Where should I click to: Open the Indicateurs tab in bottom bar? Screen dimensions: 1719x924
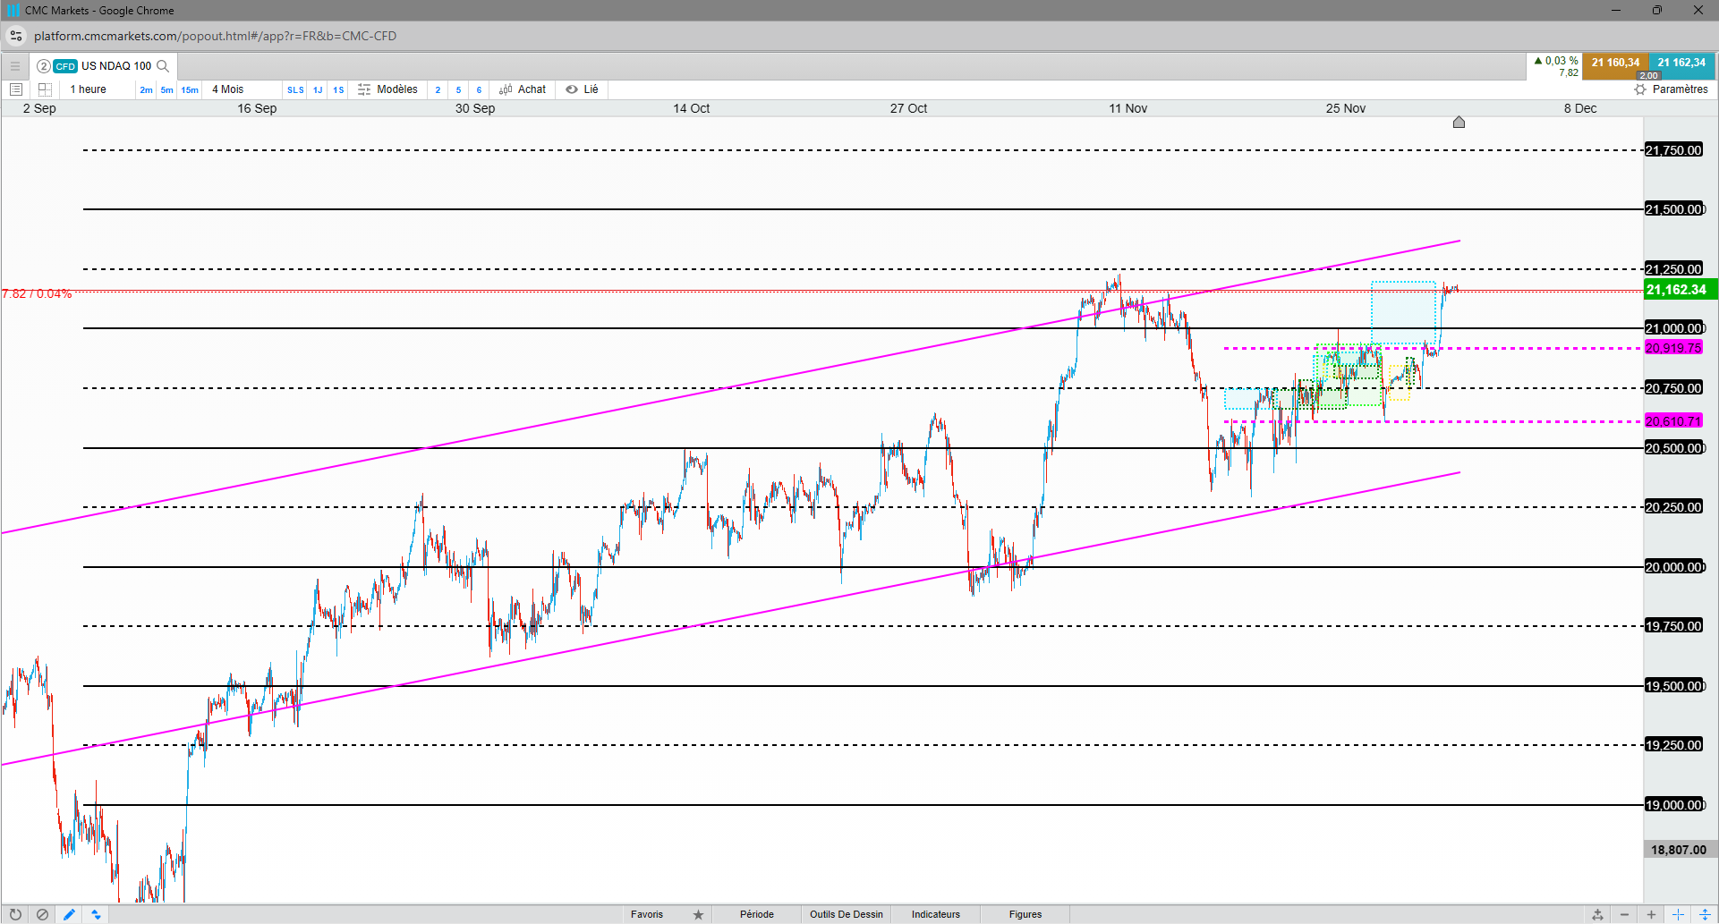[x=936, y=914]
